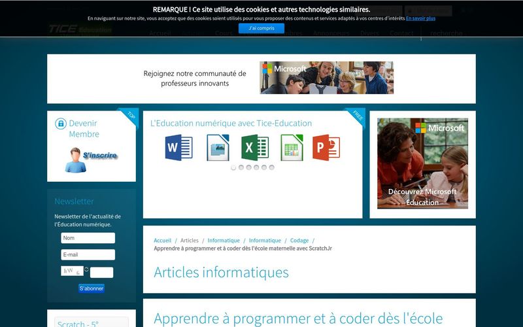
Task: Select 'Rejoignez notre communauté de professeurs innovants' text
Action: tap(195, 78)
